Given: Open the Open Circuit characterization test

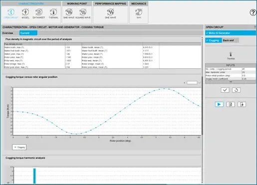Looking at the screenshot, I should tap(11, 13).
